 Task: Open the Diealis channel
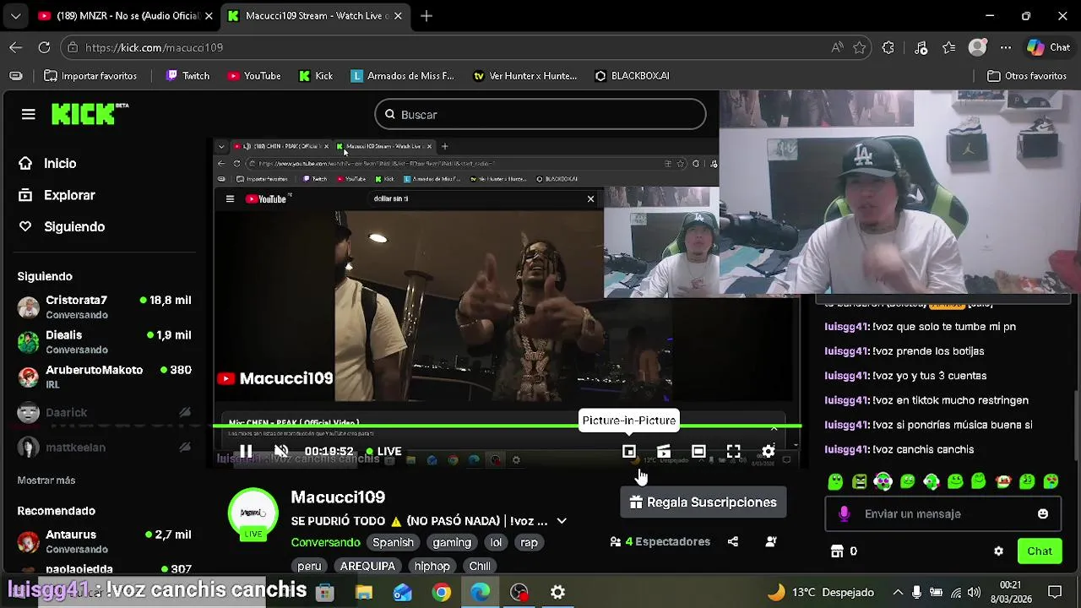click(105, 341)
